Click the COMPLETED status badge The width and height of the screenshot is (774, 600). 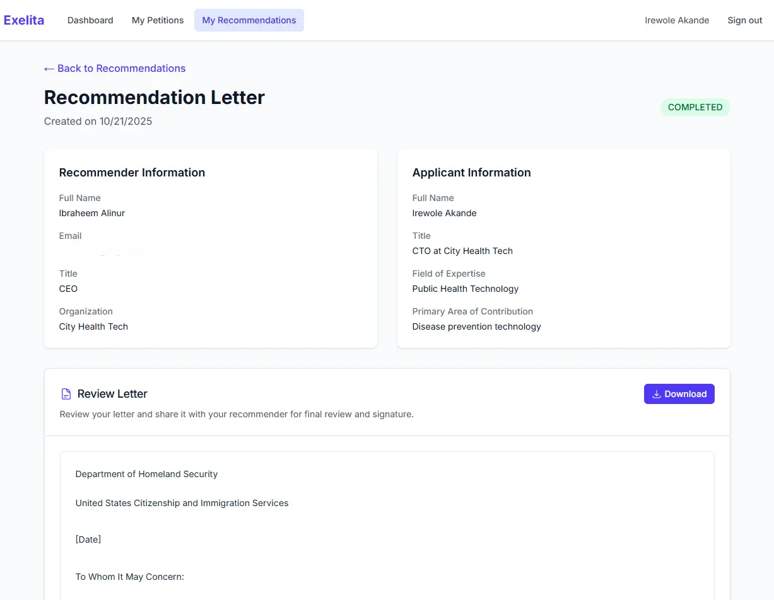pyautogui.click(x=695, y=107)
